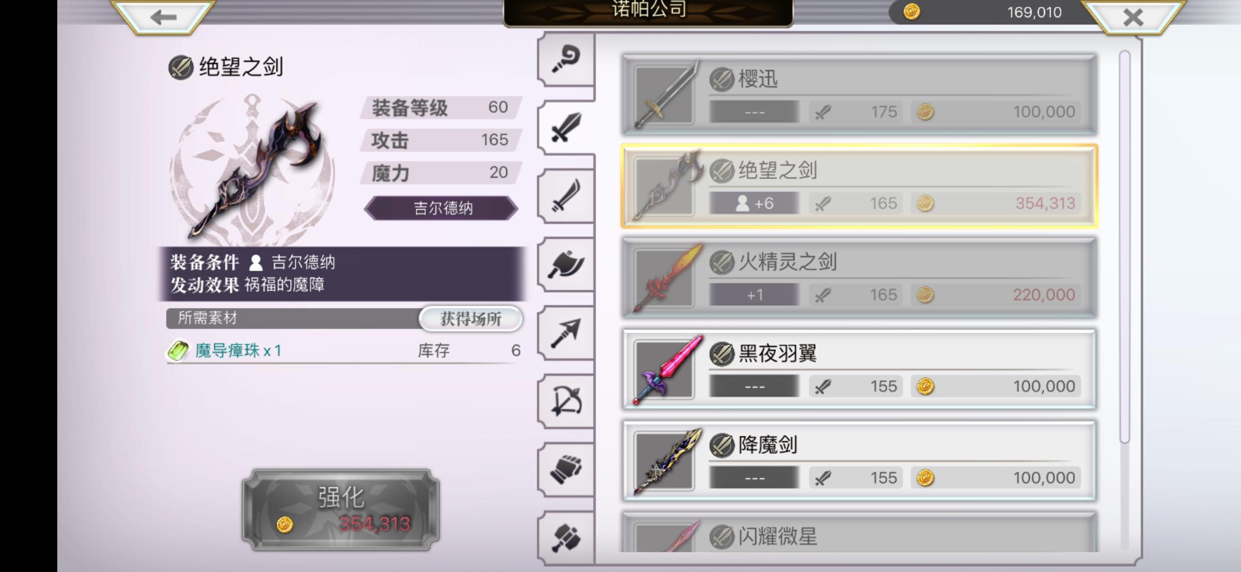Select the sword weapon category tab
This screenshot has width=1241, height=572.
click(x=566, y=128)
